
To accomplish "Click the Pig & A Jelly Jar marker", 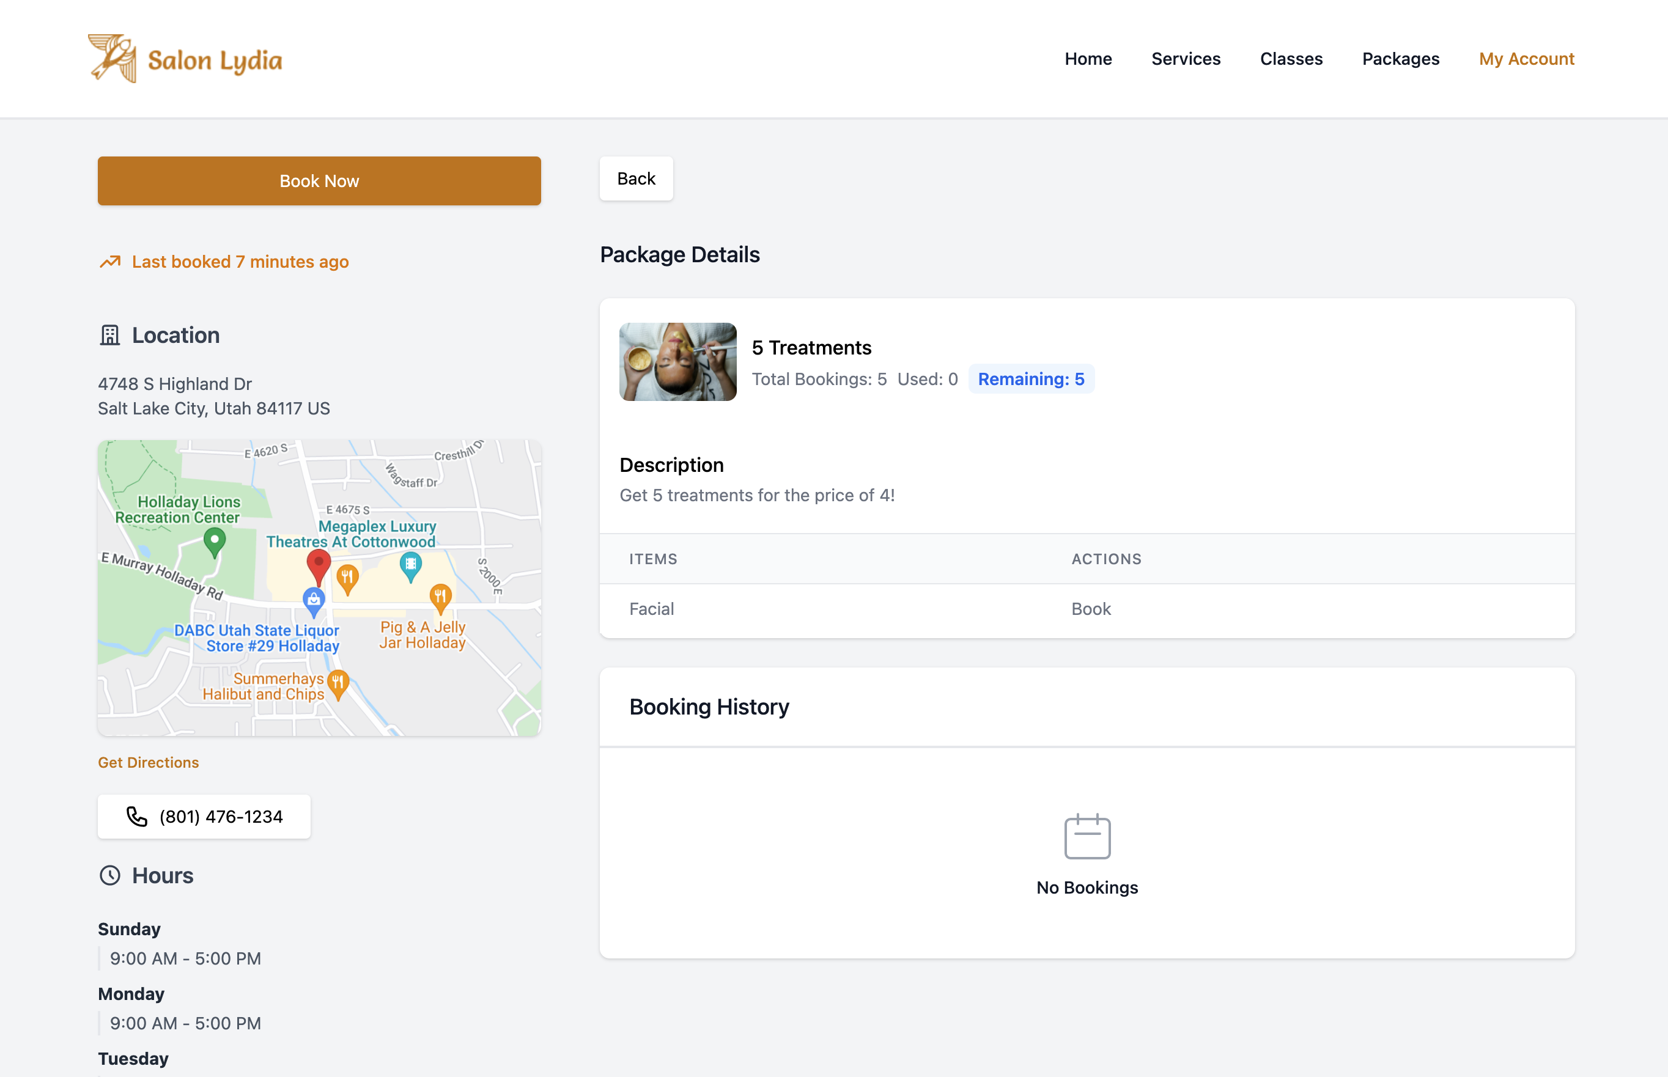I will click(440, 597).
